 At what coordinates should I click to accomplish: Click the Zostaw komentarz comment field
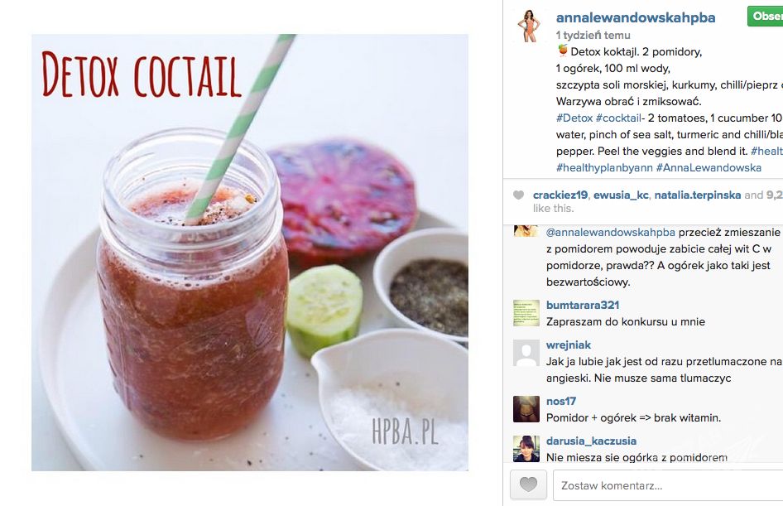coord(668,485)
